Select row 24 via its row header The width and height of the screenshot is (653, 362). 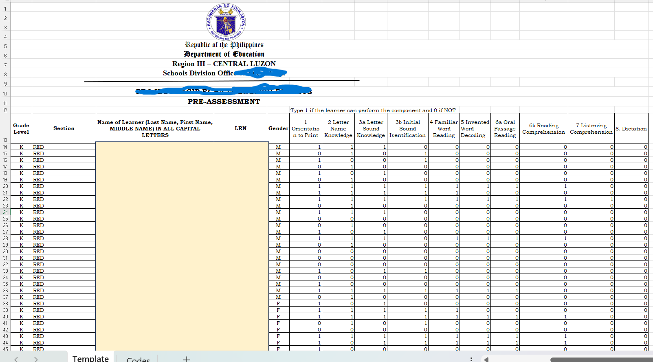point(5,212)
